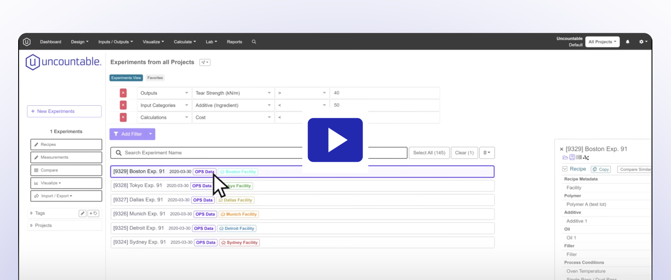The height and width of the screenshot is (280, 671).
Task: Click the Copy recipe button
Action: click(601, 169)
